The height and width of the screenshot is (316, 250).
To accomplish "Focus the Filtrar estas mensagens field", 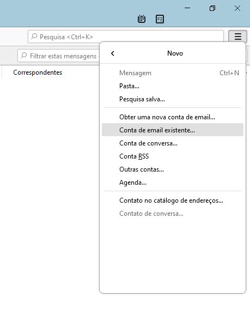I will pyautogui.click(x=58, y=56).
